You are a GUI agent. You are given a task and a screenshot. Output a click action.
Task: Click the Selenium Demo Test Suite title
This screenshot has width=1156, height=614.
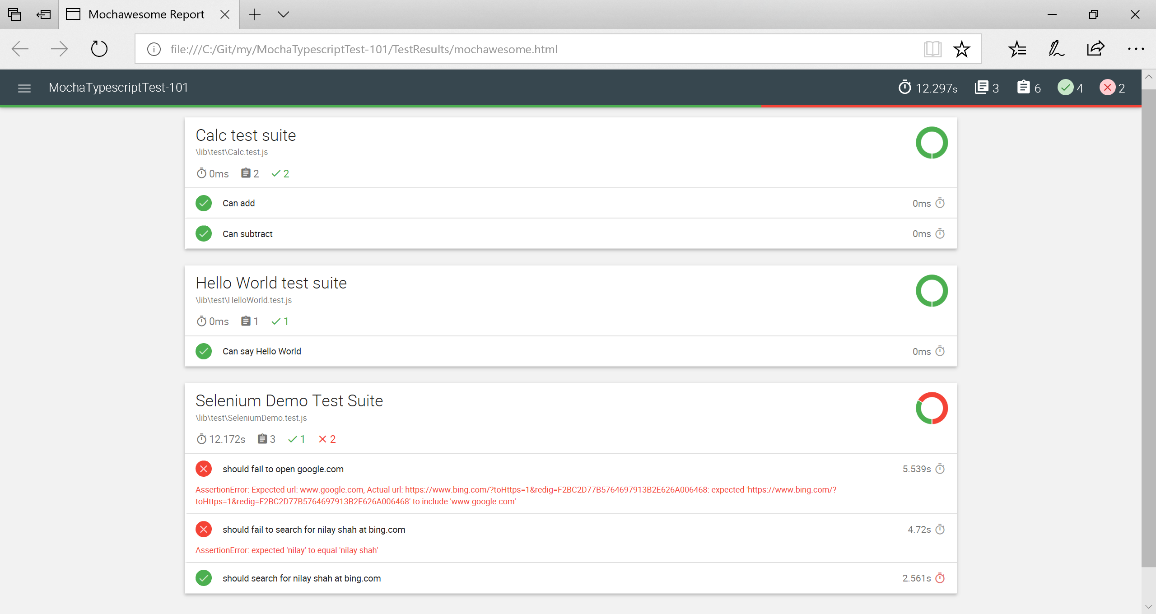pyautogui.click(x=289, y=401)
